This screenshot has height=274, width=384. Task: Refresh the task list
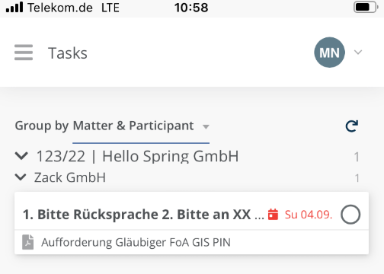click(352, 126)
